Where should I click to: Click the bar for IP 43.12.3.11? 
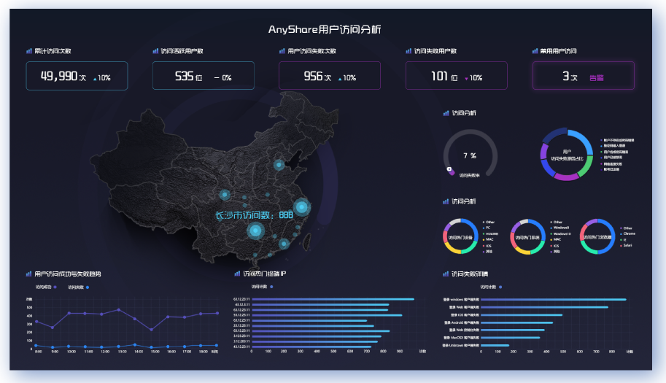coord(320,304)
